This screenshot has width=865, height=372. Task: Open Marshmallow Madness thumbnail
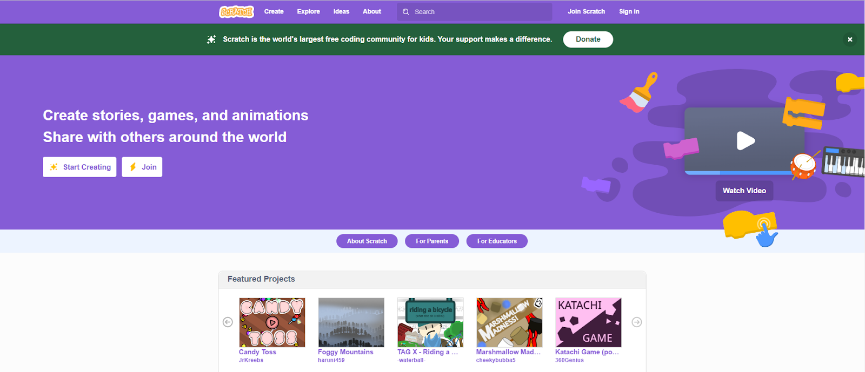(509, 322)
